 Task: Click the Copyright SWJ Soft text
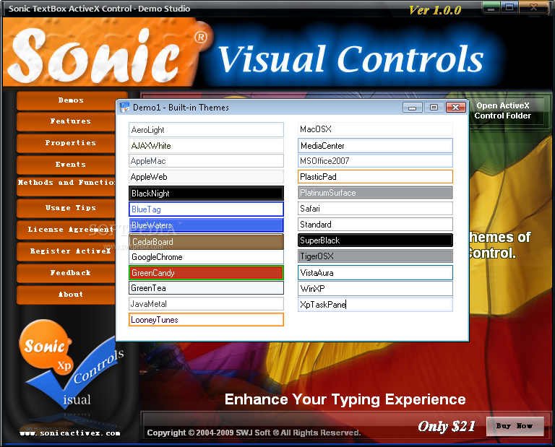(254, 433)
